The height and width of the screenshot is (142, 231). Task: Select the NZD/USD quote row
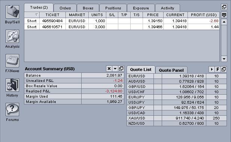pos(177,123)
